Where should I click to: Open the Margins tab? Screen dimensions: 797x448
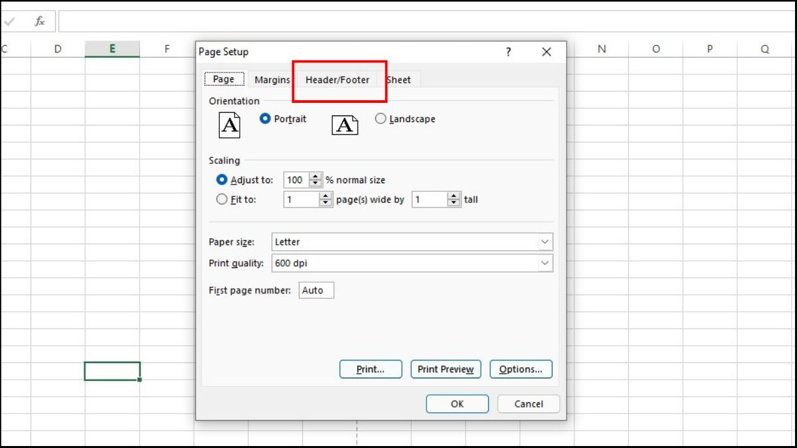(x=272, y=80)
